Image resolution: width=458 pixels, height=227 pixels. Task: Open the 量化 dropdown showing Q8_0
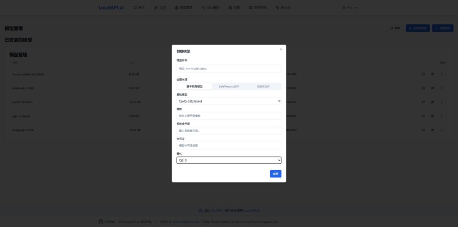[x=229, y=160]
